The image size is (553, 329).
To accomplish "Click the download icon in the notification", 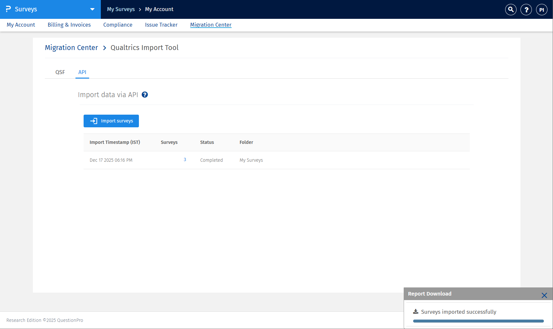I will pyautogui.click(x=416, y=312).
